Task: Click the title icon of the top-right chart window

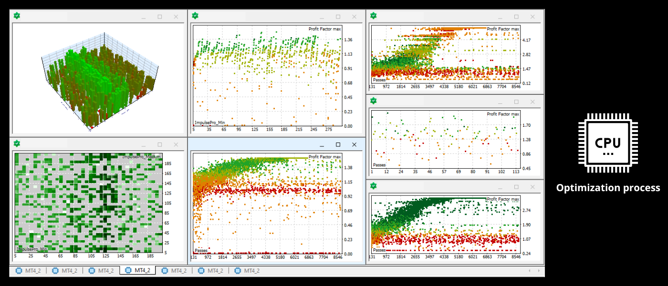Action: [x=374, y=16]
